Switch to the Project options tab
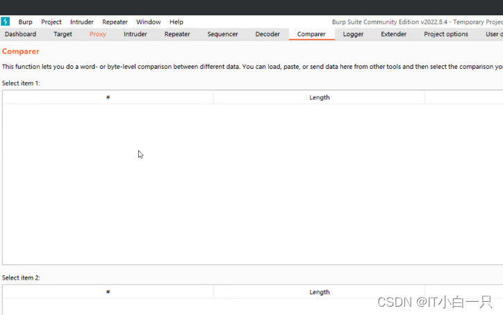 [446, 34]
